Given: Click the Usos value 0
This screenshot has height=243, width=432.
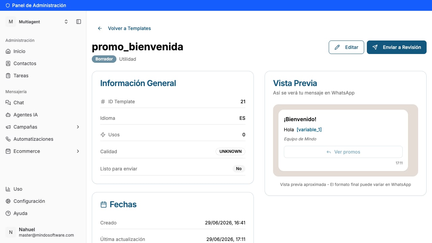Looking at the screenshot, I should click(244, 135).
